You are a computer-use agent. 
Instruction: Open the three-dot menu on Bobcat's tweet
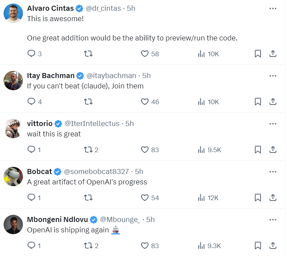pos(273,172)
